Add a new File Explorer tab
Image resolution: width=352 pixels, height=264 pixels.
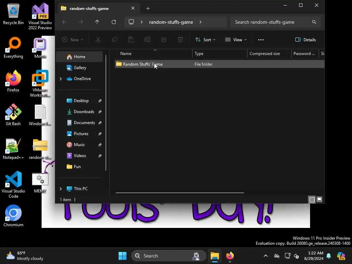click(x=148, y=9)
